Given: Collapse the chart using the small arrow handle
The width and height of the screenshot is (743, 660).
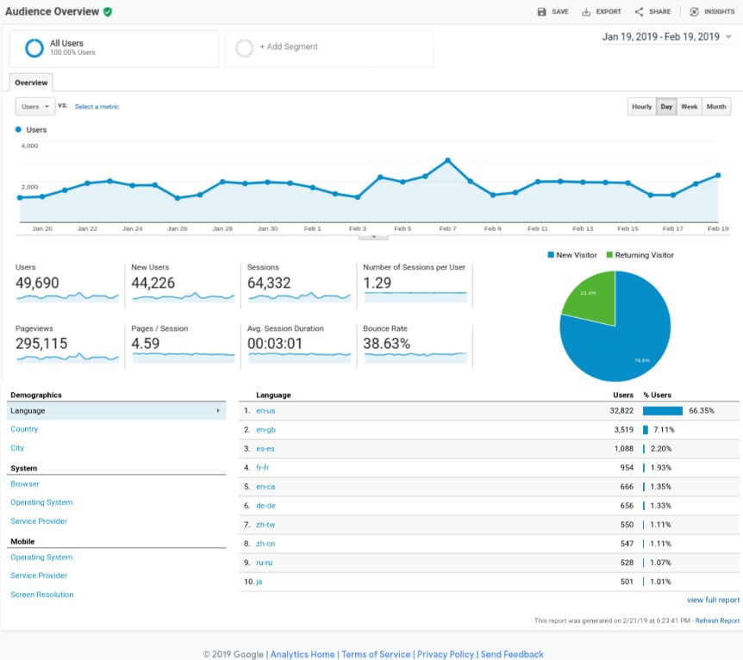Looking at the screenshot, I should [373, 236].
